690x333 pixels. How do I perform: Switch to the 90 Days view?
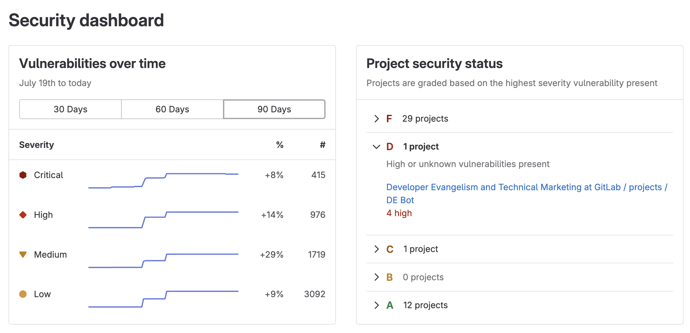[x=274, y=109]
